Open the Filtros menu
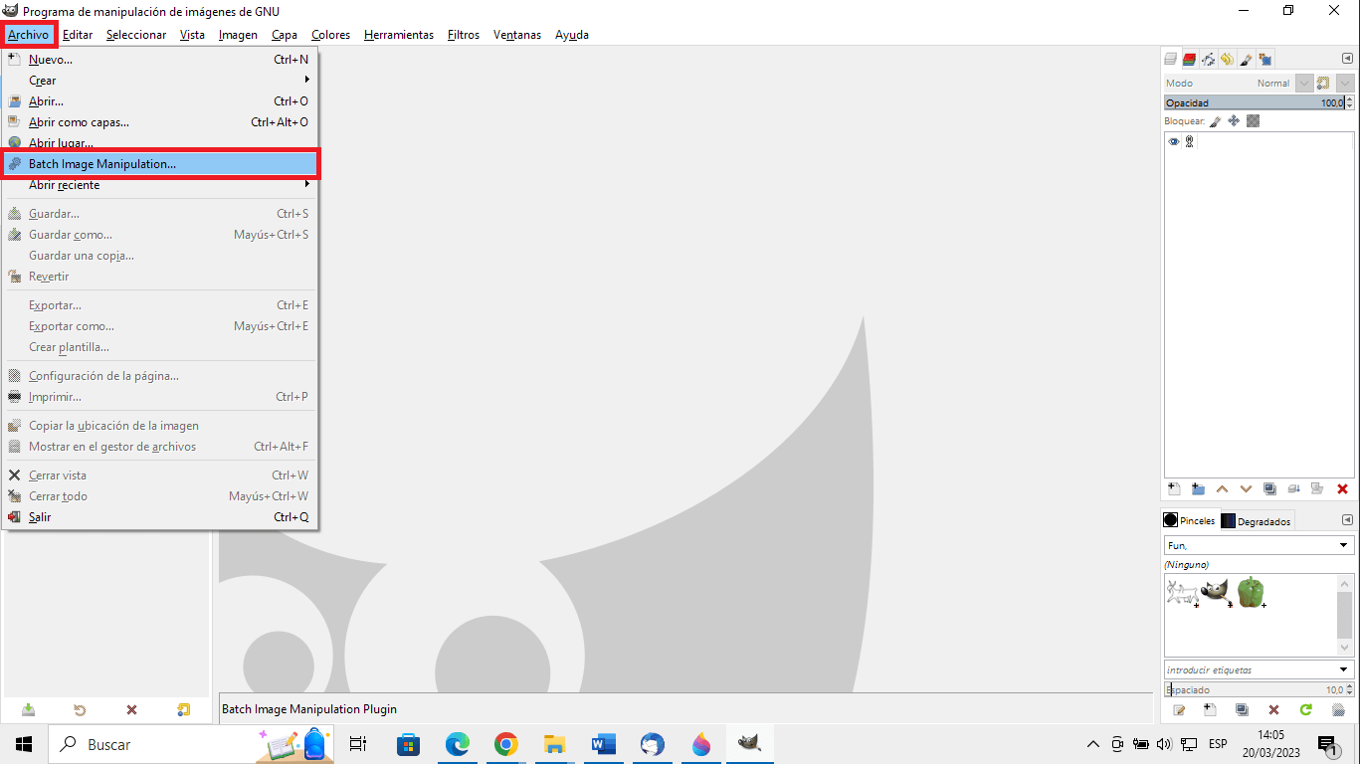This screenshot has height=764, width=1360. point(464,35)
